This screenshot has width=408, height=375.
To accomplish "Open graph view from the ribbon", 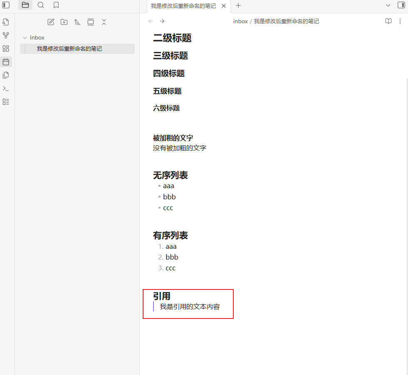I will click(x=6, y=35).
